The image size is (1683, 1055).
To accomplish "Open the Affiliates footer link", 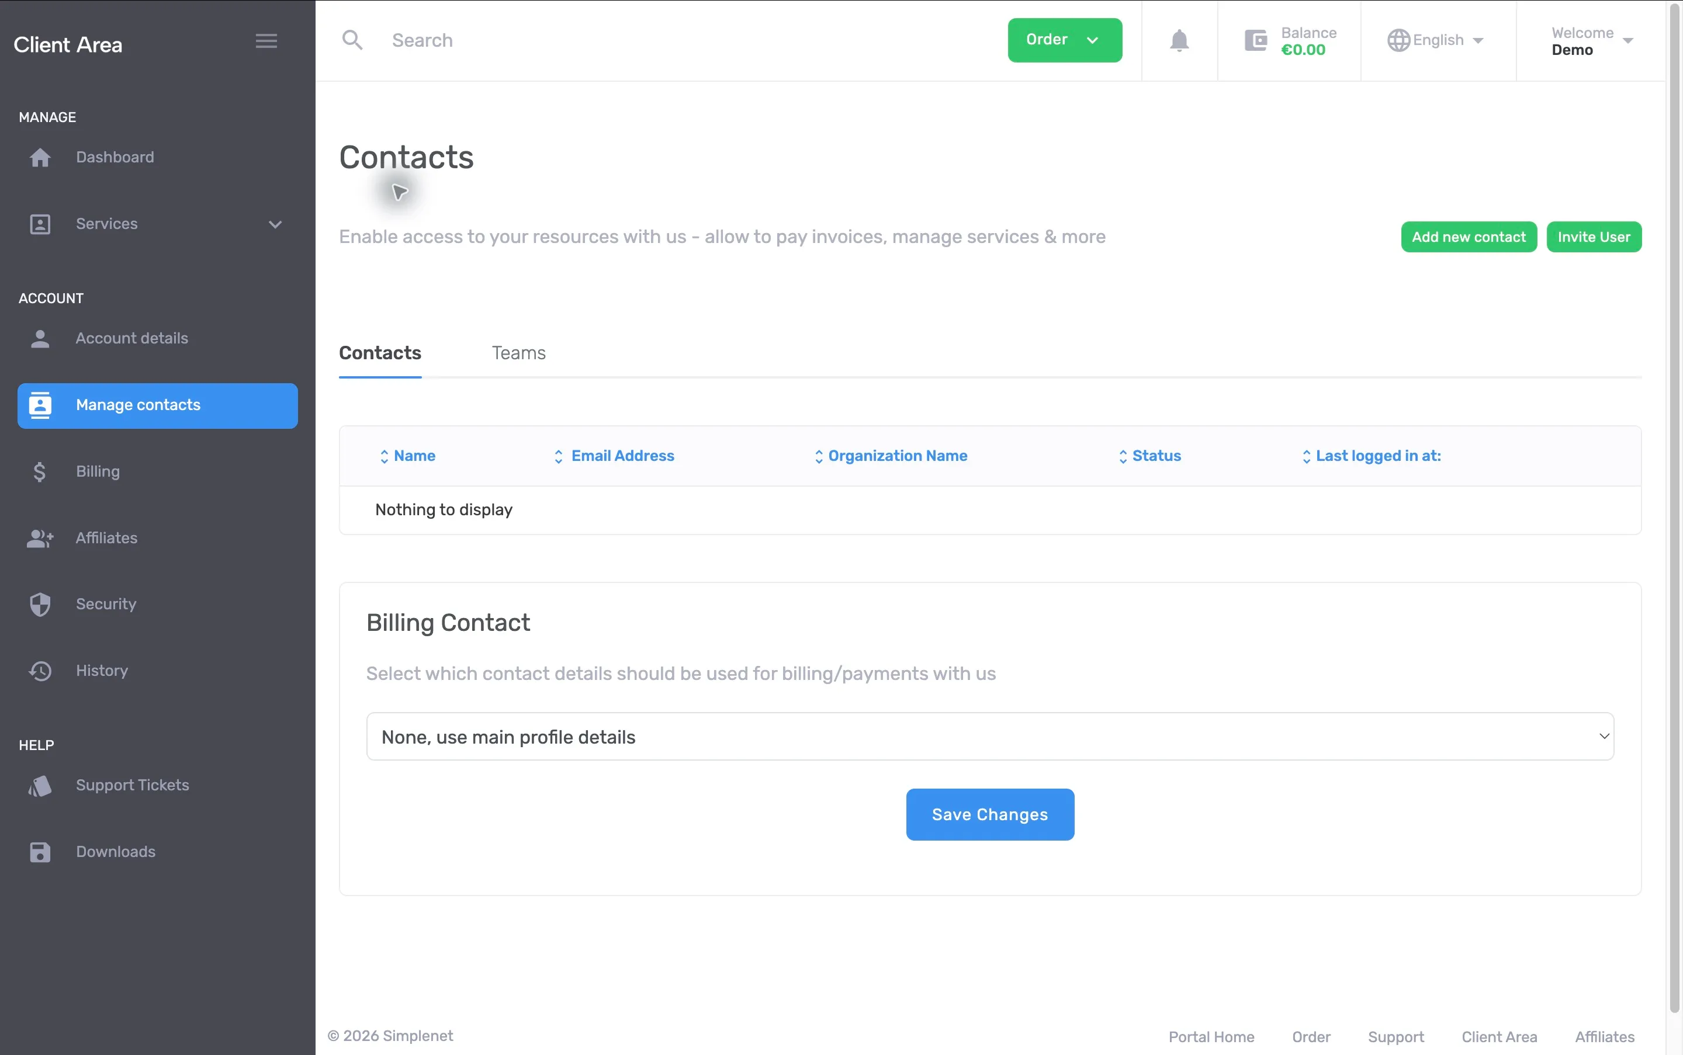I will pos(1604,1037).
